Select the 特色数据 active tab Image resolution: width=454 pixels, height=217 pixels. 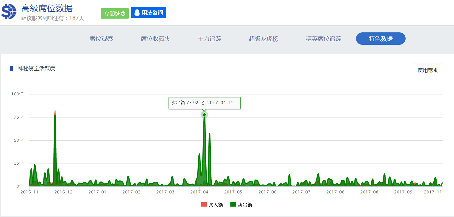click(380, 39)
